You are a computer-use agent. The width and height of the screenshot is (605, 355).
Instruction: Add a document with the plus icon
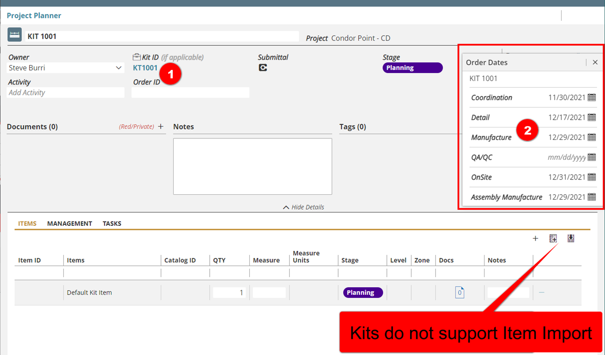point(161,127)
